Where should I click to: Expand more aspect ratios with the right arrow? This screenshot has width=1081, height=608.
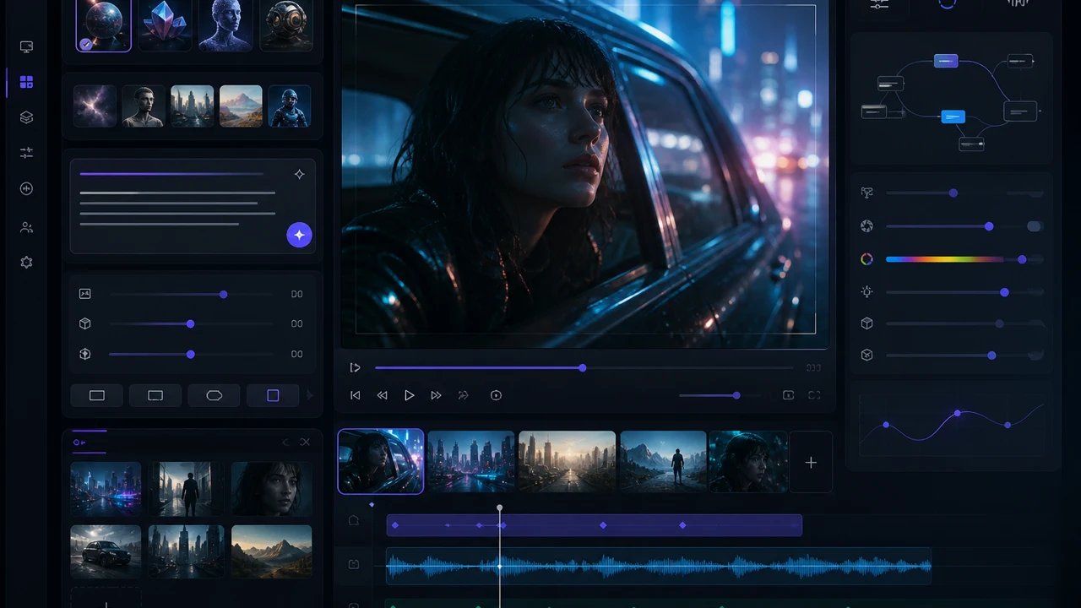click(310, 395)
